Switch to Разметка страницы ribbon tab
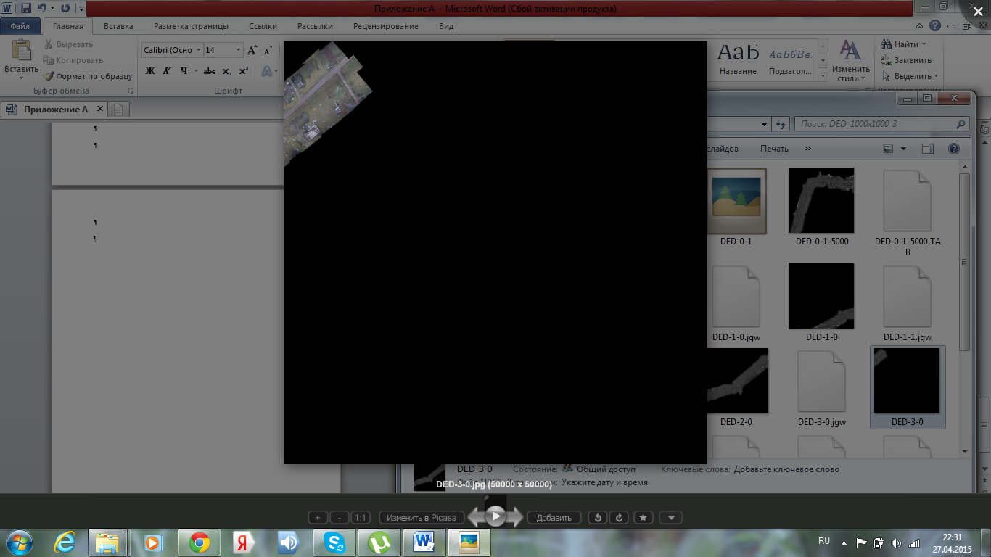The width and height of the screenshot is (991, 557). [x=191, y=26]
